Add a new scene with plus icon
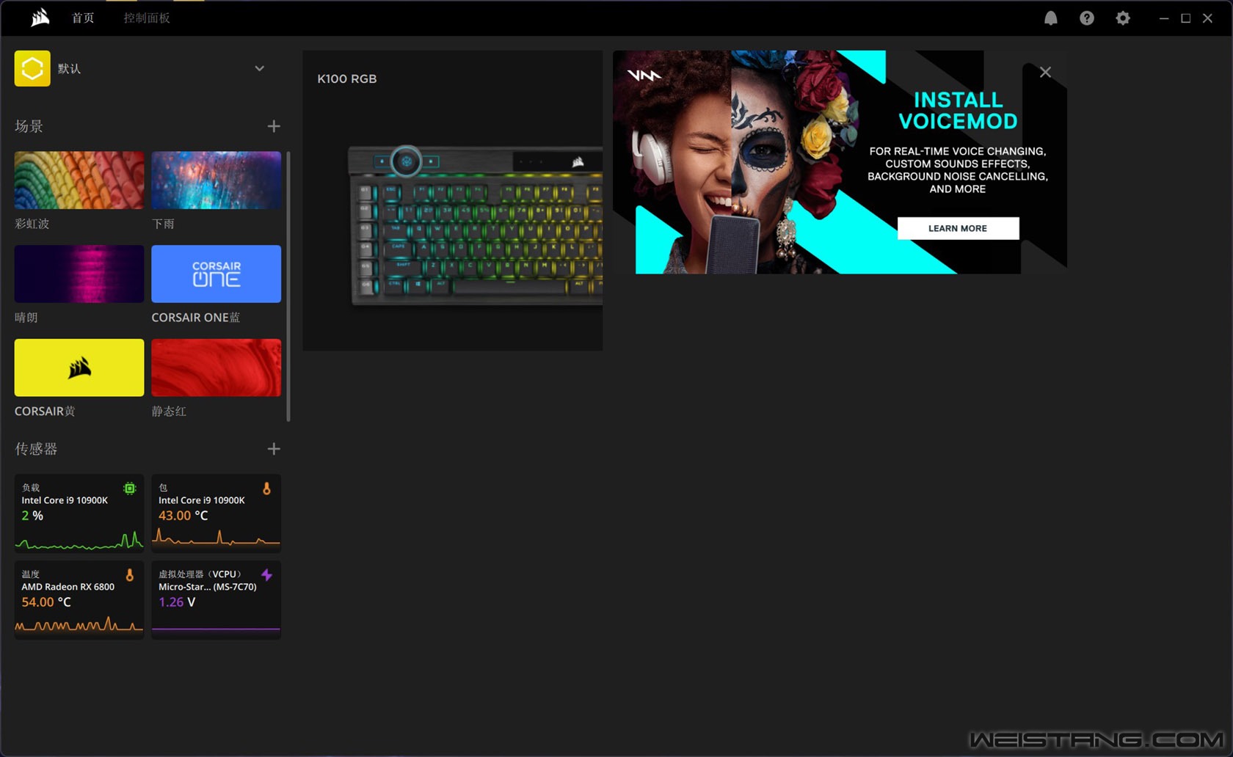 point(274,126)
